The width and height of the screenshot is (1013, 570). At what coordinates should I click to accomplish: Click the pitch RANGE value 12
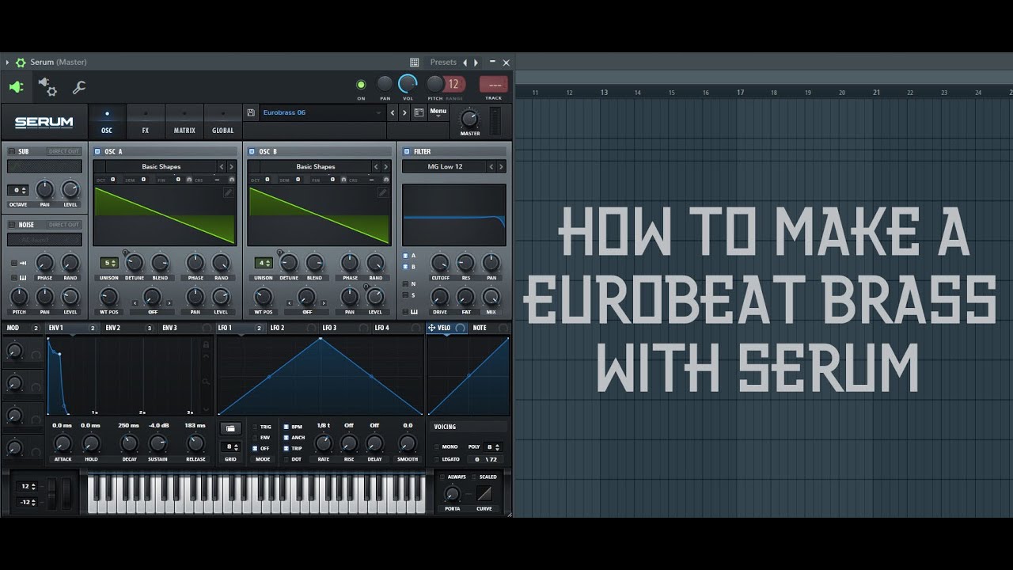pyautogui.click(x=454, y=84)
